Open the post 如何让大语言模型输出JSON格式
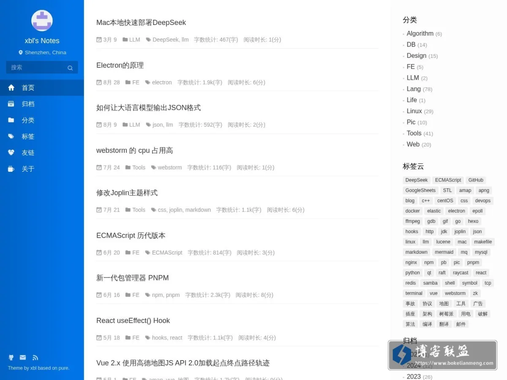The image size is (507, 380). click(148, 108)
